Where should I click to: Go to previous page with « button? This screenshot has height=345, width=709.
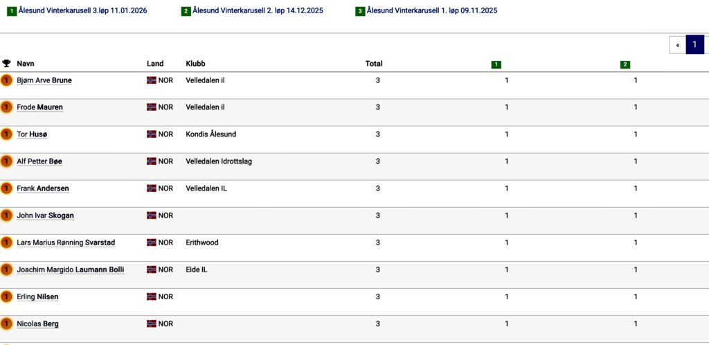677,45
